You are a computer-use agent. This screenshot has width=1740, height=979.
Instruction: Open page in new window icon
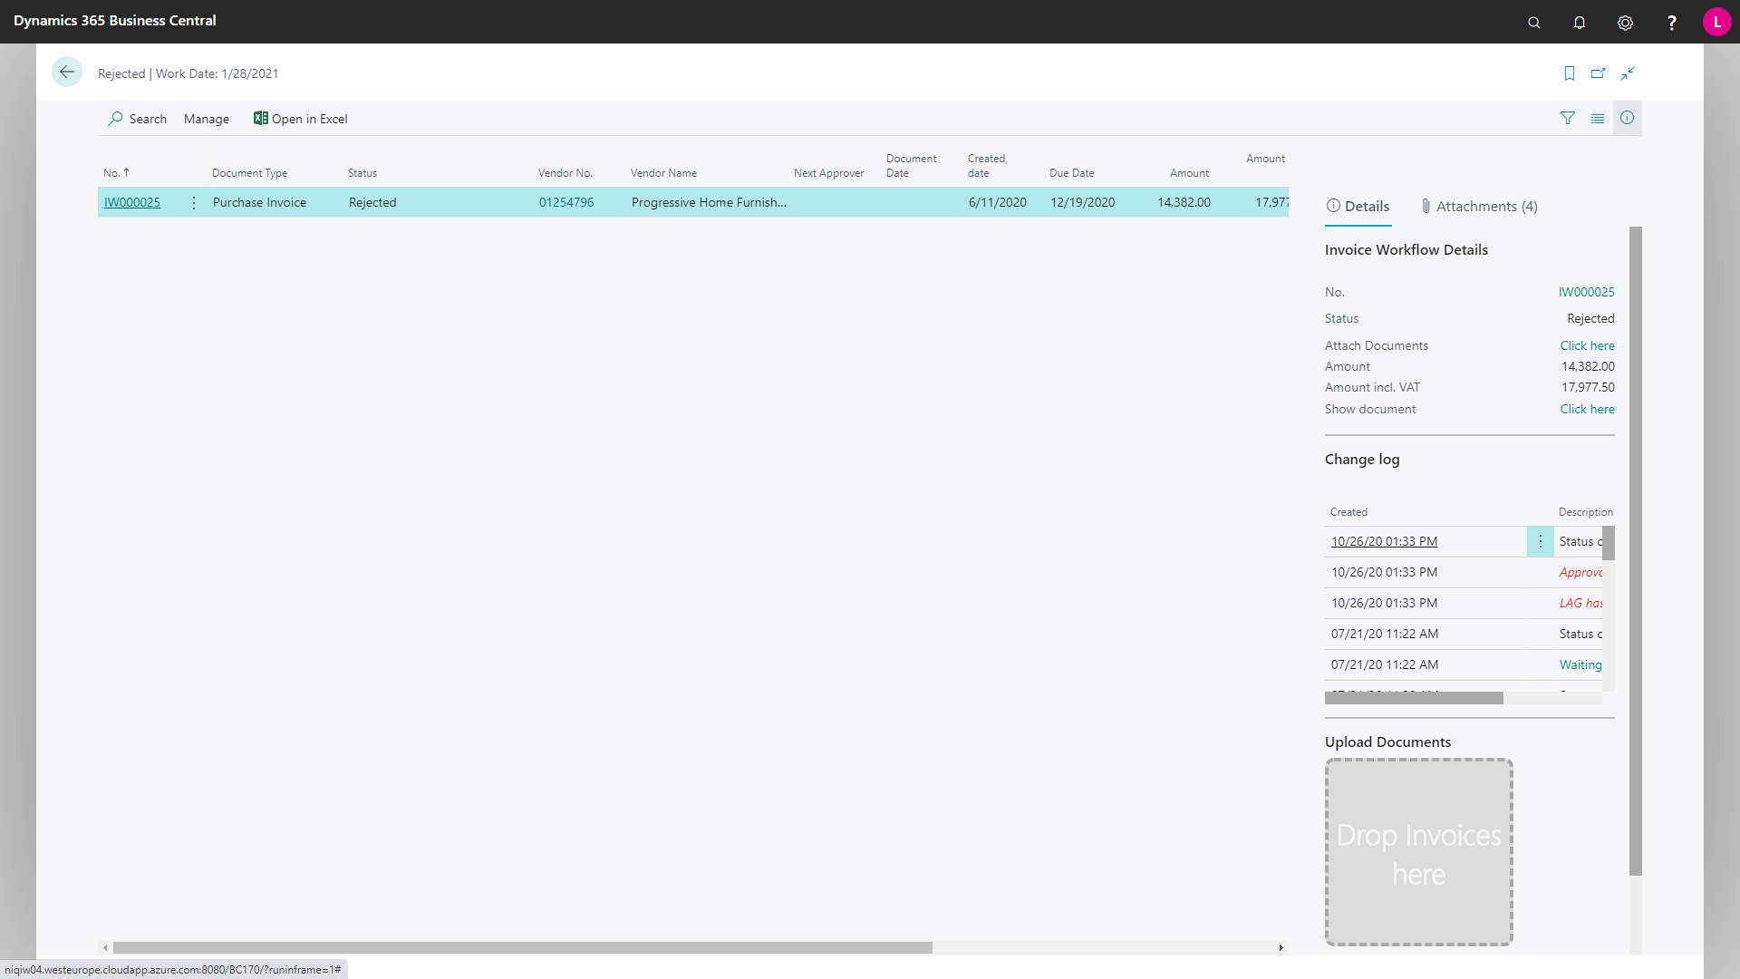click(1598, 73)
